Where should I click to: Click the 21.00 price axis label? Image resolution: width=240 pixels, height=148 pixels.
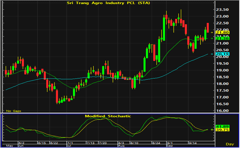tap(222, 43)
